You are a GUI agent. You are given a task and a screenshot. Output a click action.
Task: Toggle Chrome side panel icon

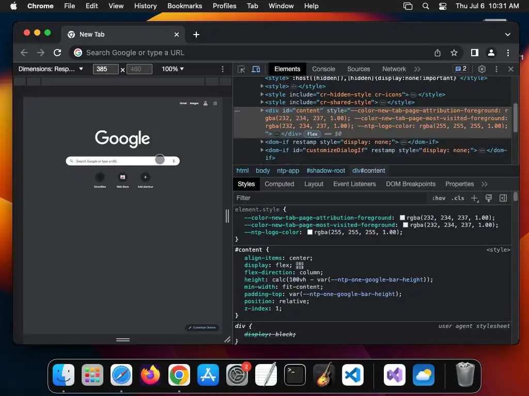[475, 53]
